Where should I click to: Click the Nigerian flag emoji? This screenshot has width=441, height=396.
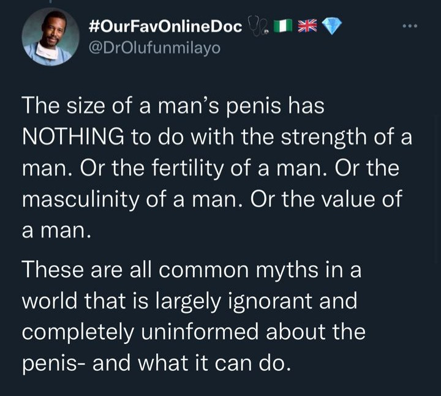pos(282,26)
